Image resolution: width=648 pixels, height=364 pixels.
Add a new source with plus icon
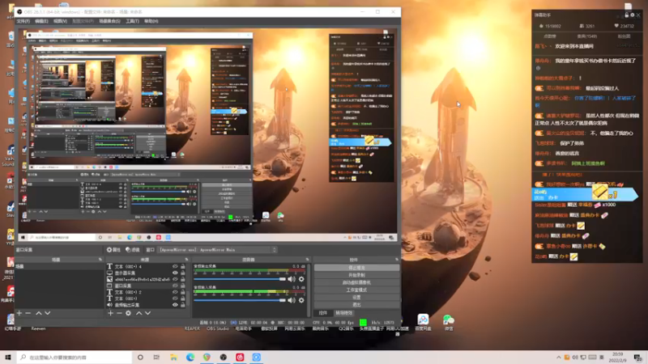tap(110, 313)
